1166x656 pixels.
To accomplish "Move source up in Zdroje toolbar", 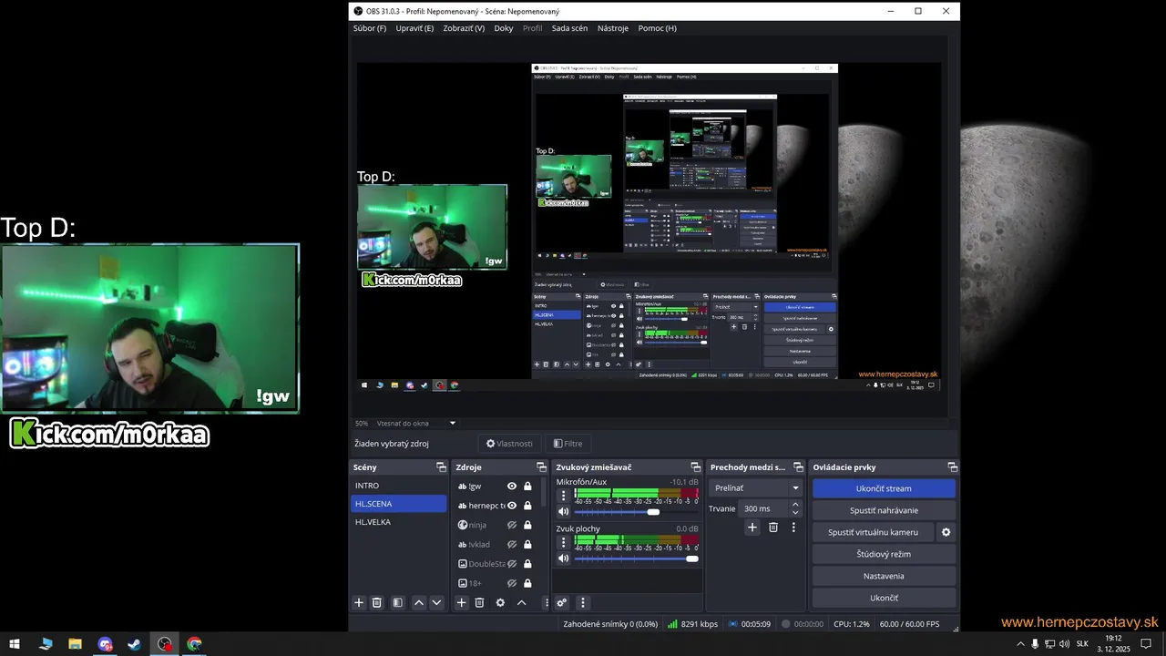I will point(522,602).
